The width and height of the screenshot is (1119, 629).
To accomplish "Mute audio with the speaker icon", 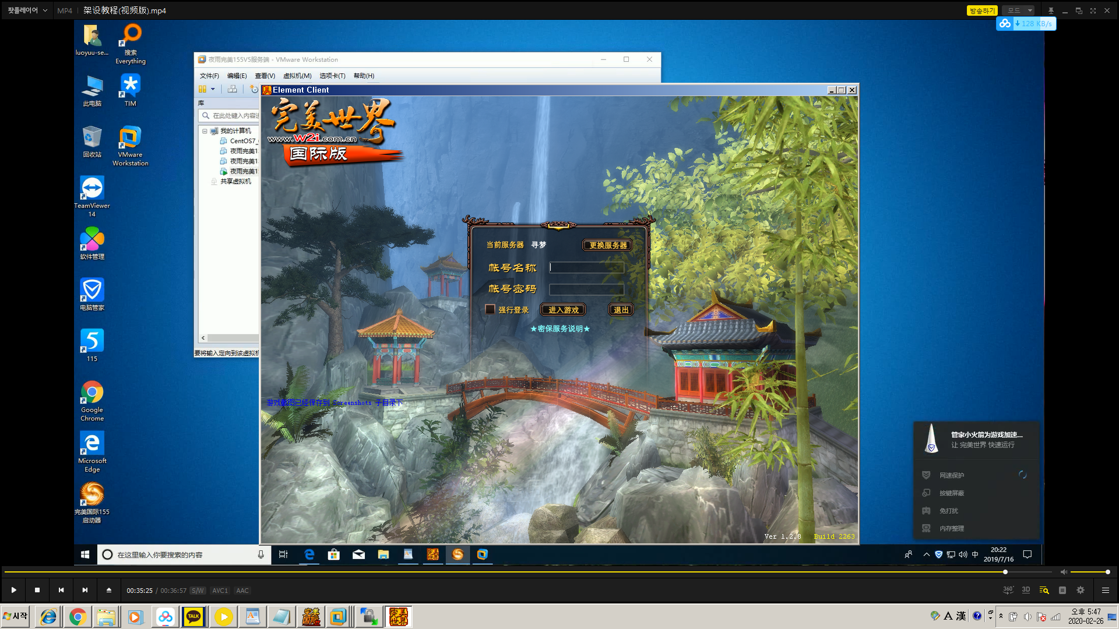I will 1064,572.
